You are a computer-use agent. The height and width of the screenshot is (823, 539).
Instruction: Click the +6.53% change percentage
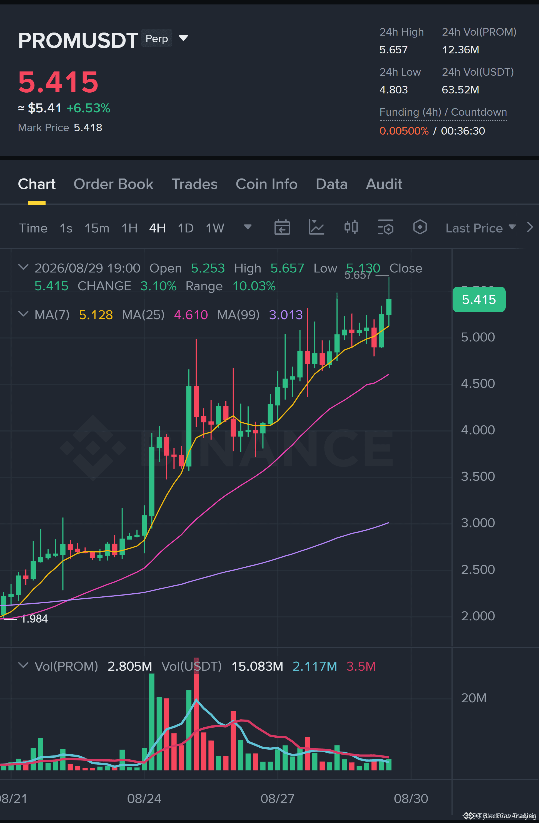coord(88,108)
